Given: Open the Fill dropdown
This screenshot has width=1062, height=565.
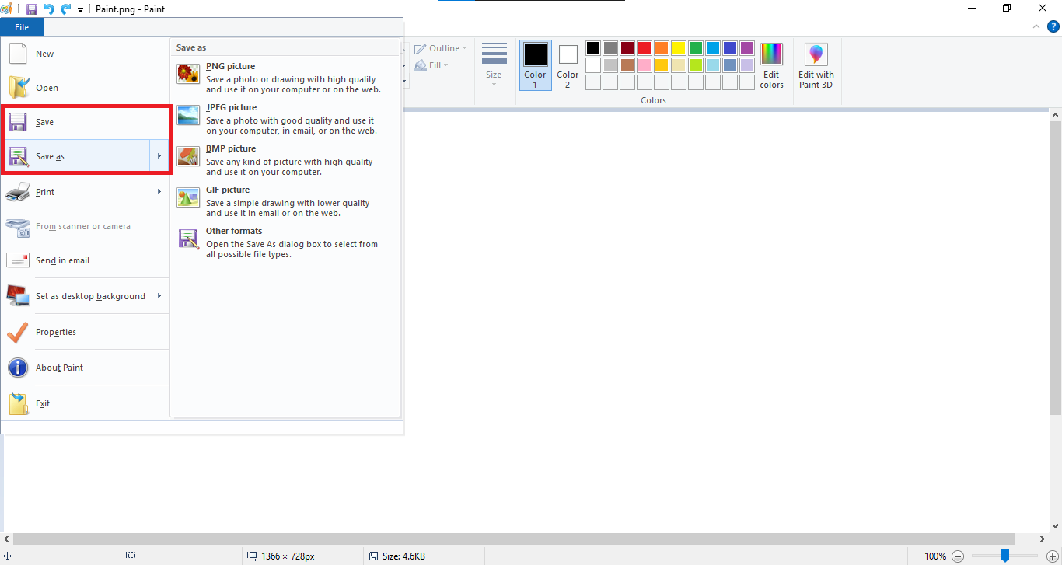Looking at the screenshot, I should [432, 65].
